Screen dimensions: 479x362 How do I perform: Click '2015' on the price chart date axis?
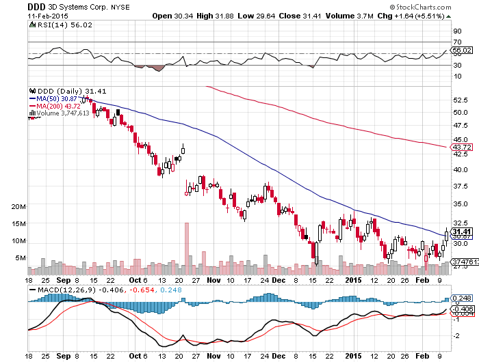point(354,280)
